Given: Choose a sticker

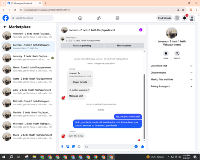Looking at the screenshot, I should click(x=74, y=147).
